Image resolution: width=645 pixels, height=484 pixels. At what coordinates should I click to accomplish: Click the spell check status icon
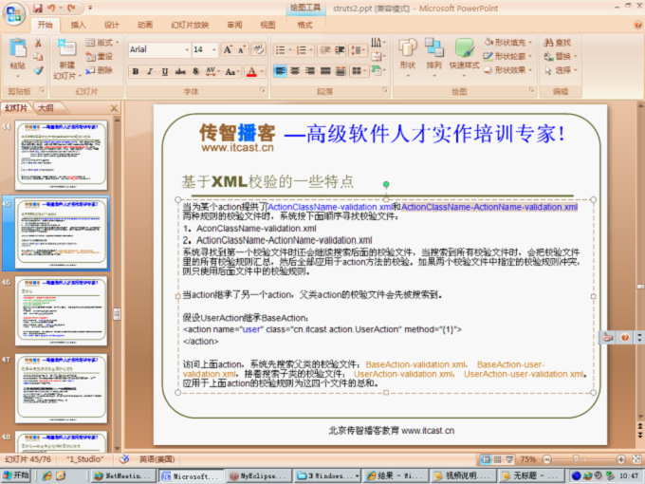[x=124, y=459]
